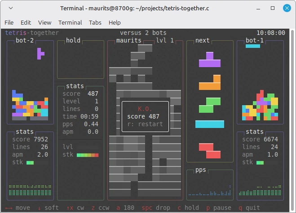Click the 'versus 2 bots' header

click(143, 33)
